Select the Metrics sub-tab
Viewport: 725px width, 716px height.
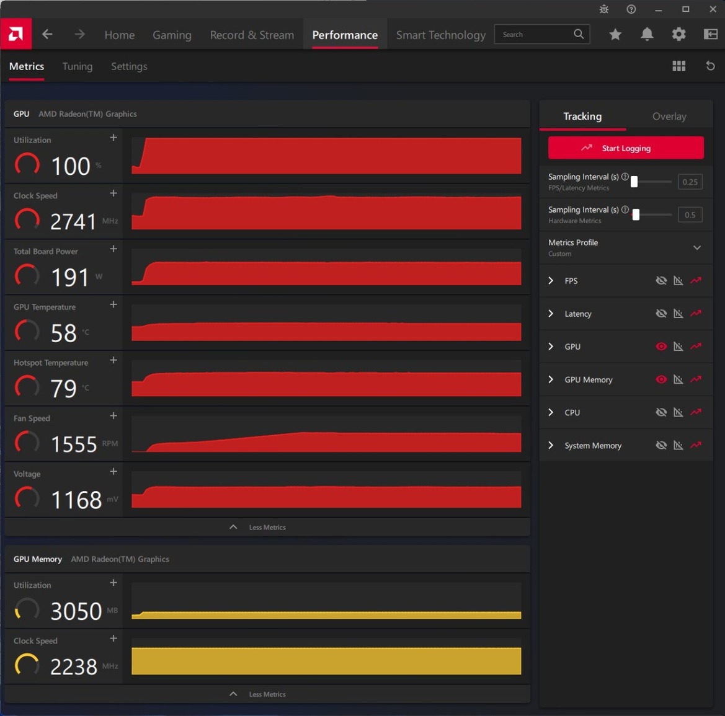(x=26, y=66)
